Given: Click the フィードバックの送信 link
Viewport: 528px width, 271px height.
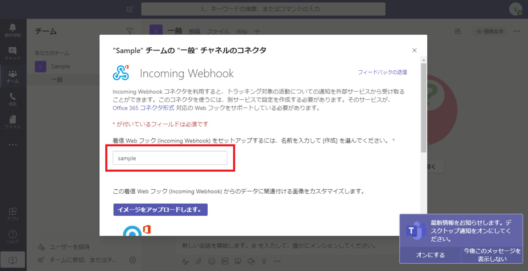Looking at the screenshot, I should tap(382, 72).
